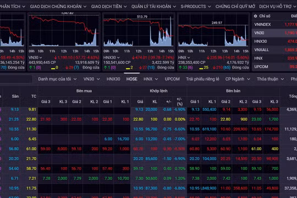This screenshot has height=198, width=297.
Task: Click sell volume 550,400
Action: (210, 109)
